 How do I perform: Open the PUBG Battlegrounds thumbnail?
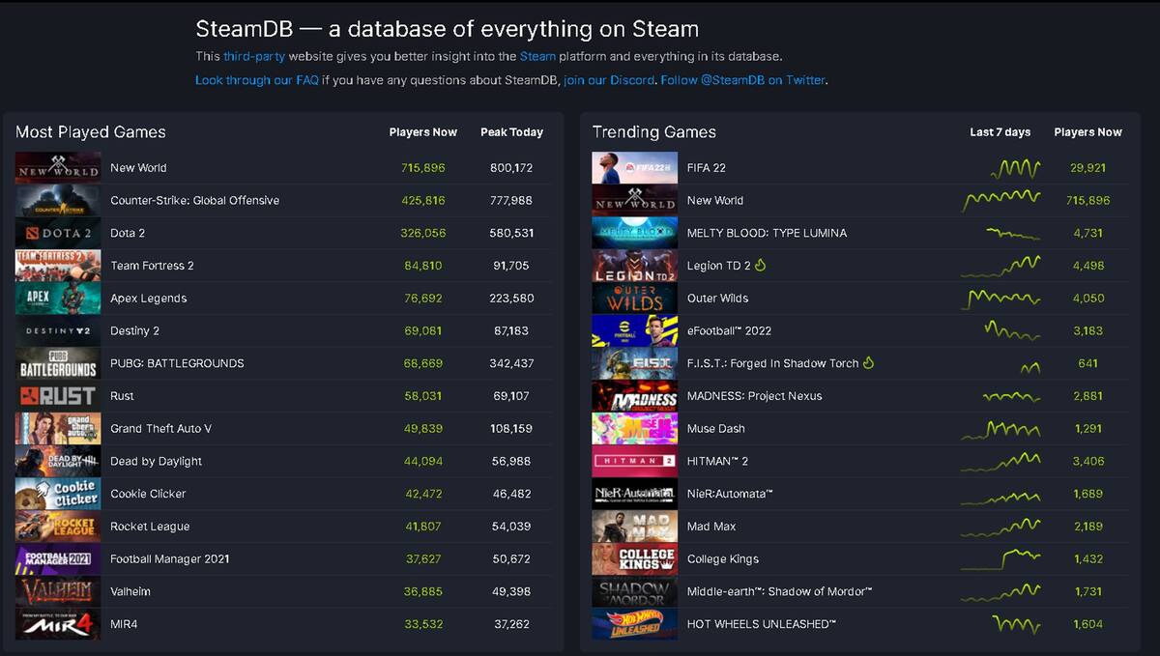coord(58,363)
